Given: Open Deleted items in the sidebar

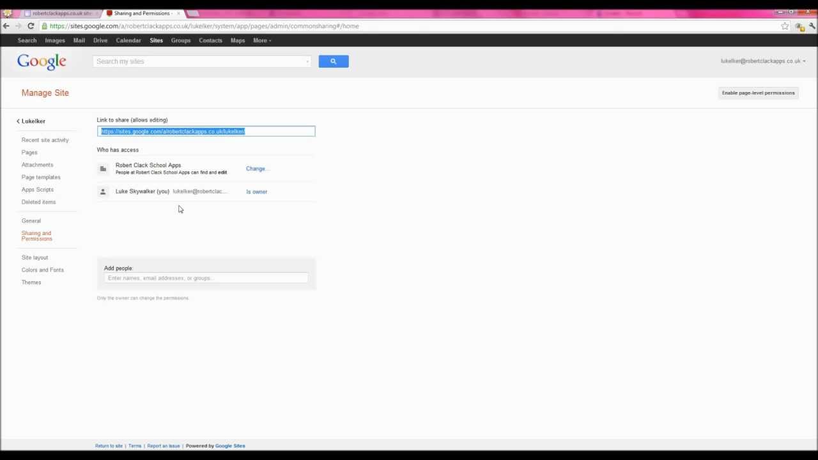Looking at the screenshot, I should click(x=38, y=202).
